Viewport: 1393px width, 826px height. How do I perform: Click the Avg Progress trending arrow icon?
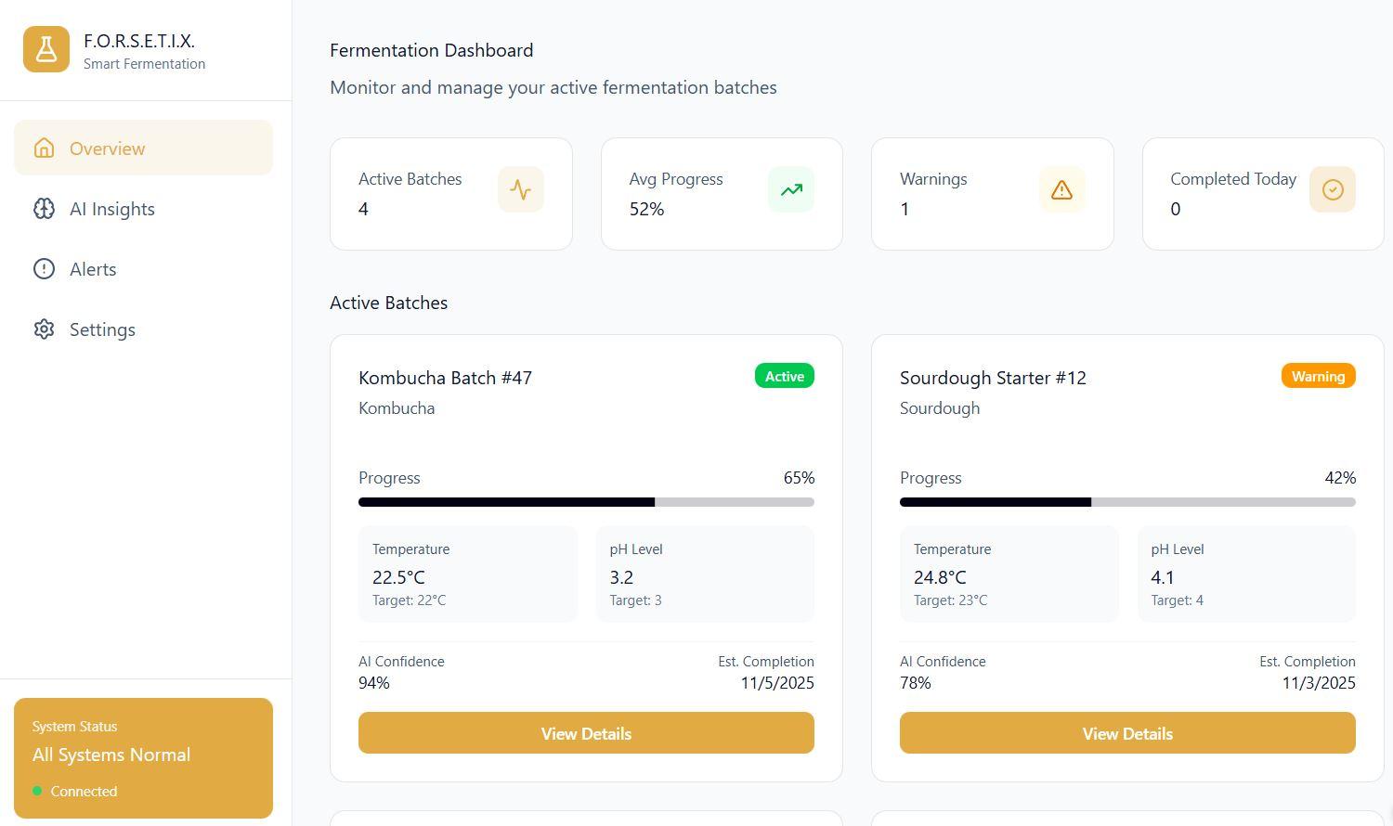791,189
